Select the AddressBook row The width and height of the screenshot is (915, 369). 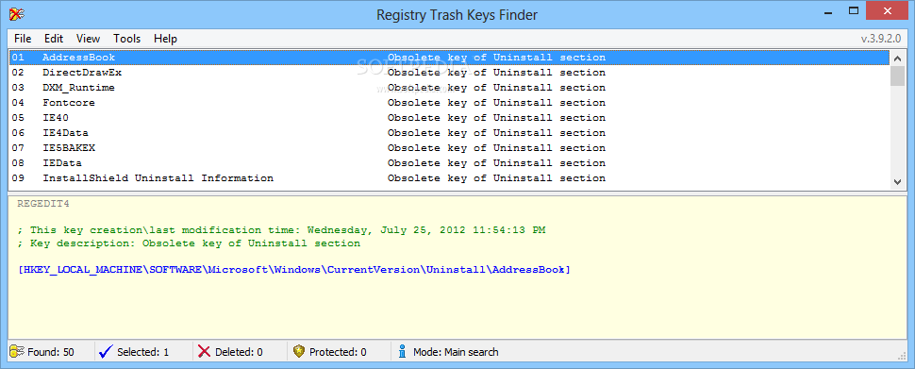pyautogui.click(x=448, y=58)
